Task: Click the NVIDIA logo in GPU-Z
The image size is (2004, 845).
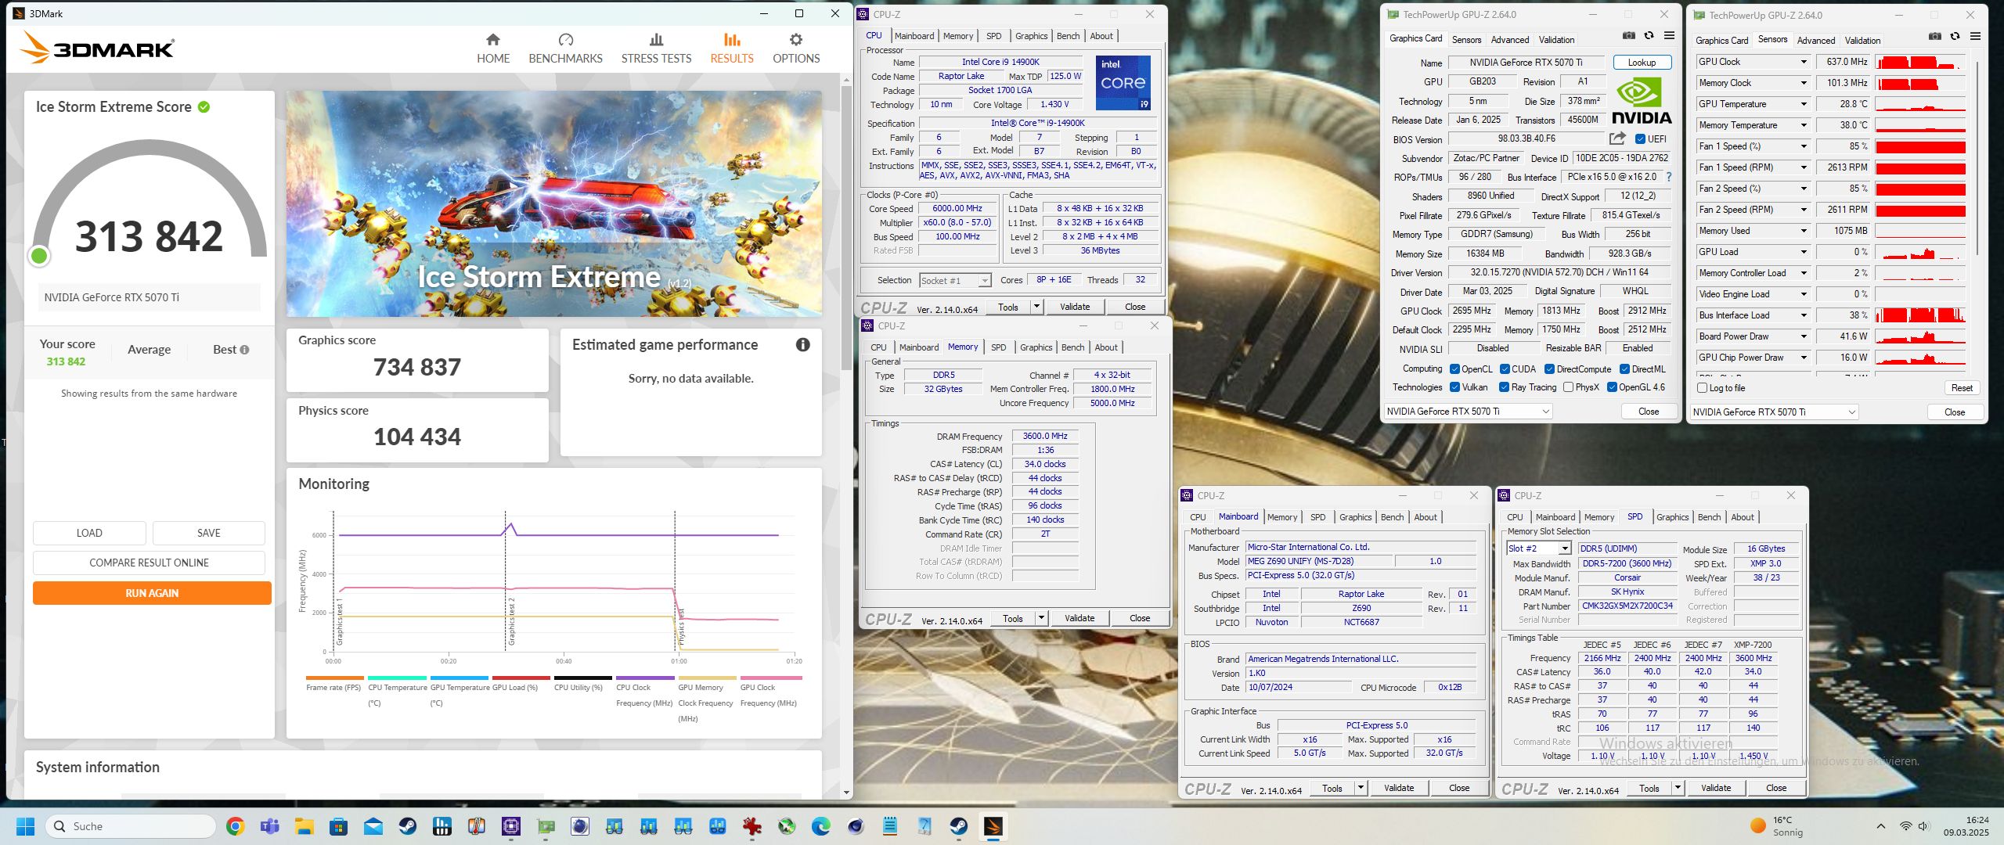Action: (x=1641, y=102)
